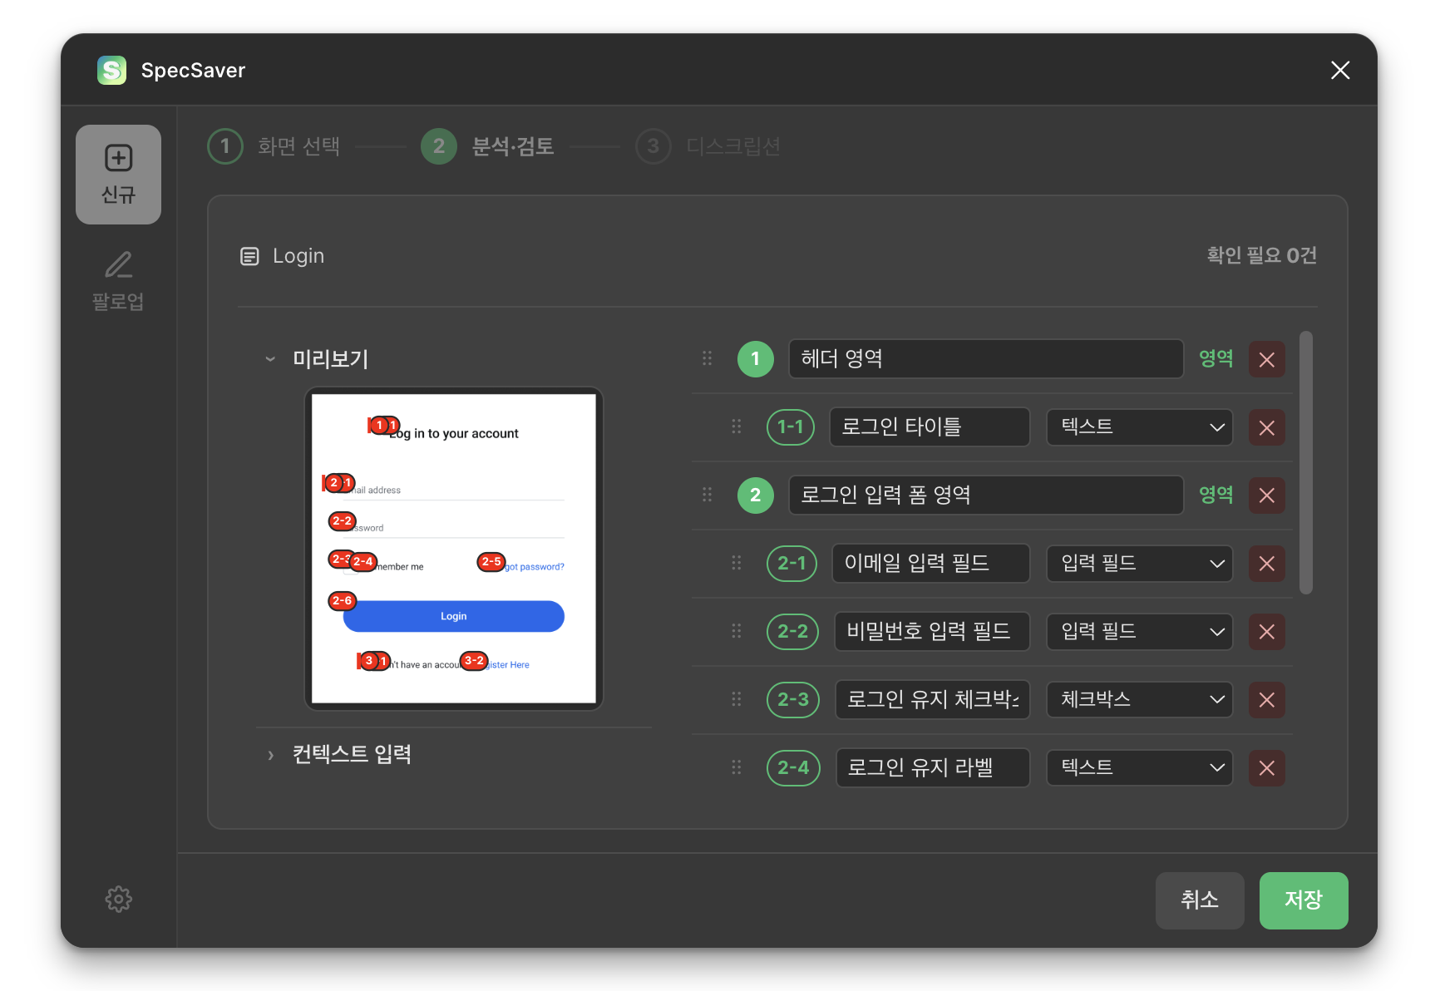Edit the 비밀번호 입력 필드 name field
Image resolution: width=1440 pixels, height=991 pixels.
[x=932, y=632]
